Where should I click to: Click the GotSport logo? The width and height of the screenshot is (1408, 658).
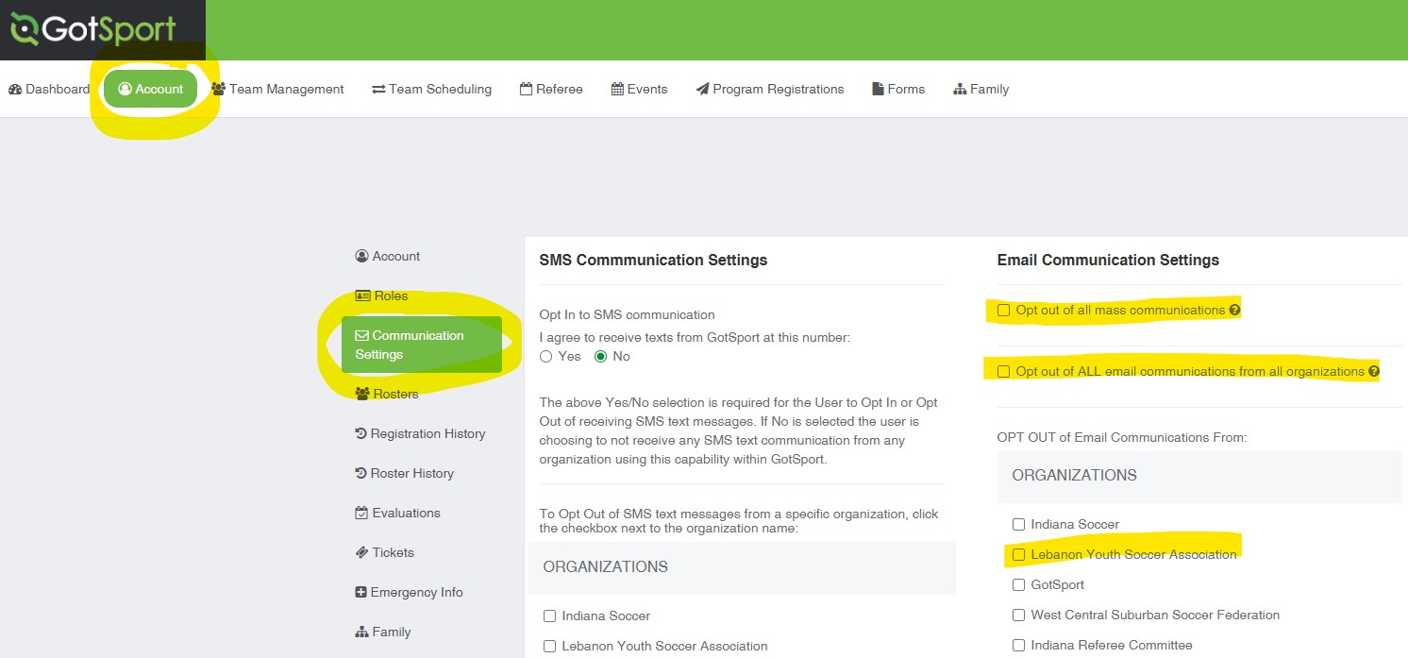pyautogui.click(x=92, y=29)
